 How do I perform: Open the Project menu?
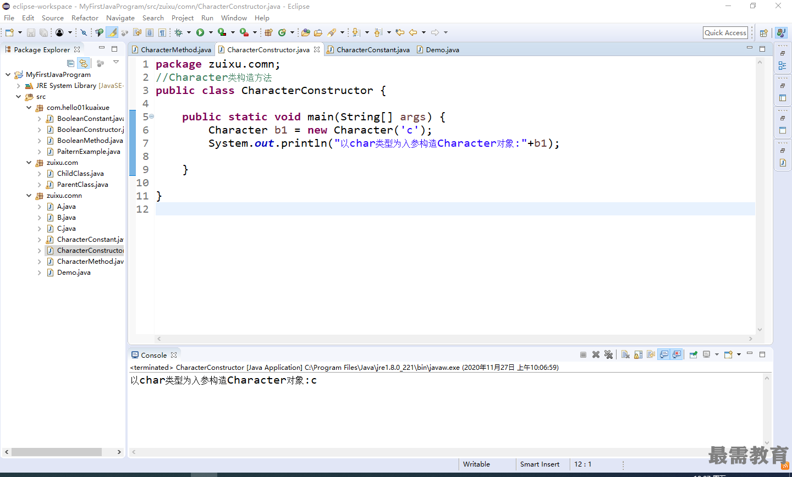coord(183,18)
